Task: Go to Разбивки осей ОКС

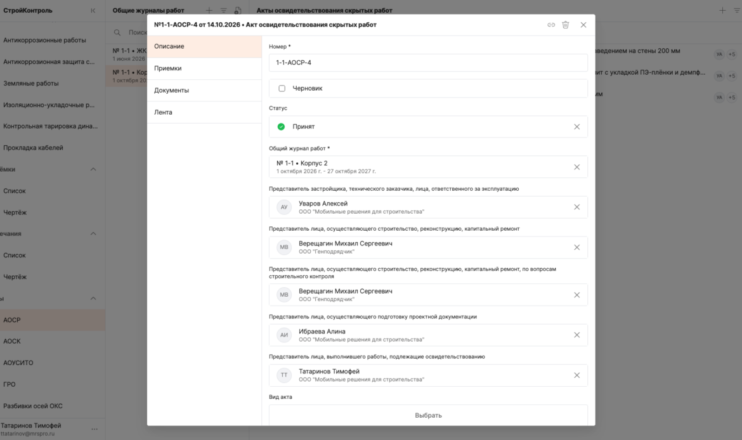Action: pos(53,406)
